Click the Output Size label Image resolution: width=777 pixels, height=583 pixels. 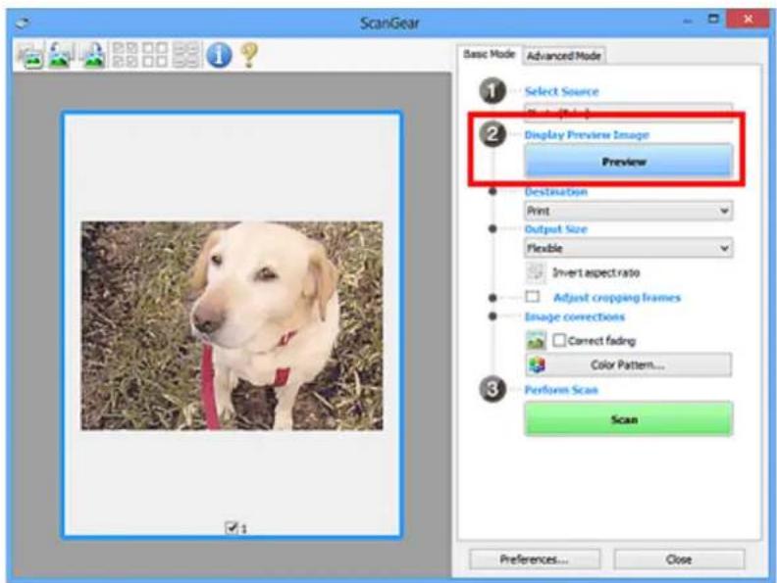click(555, 229)
